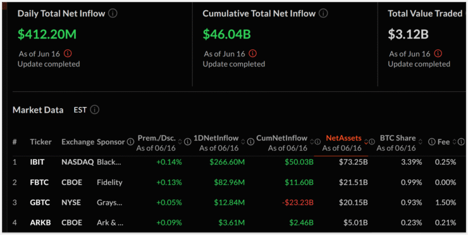Click info icon beside Prem./Dsc. column
The width and height of the screenshot is (468, 235).
pos(187,142)
